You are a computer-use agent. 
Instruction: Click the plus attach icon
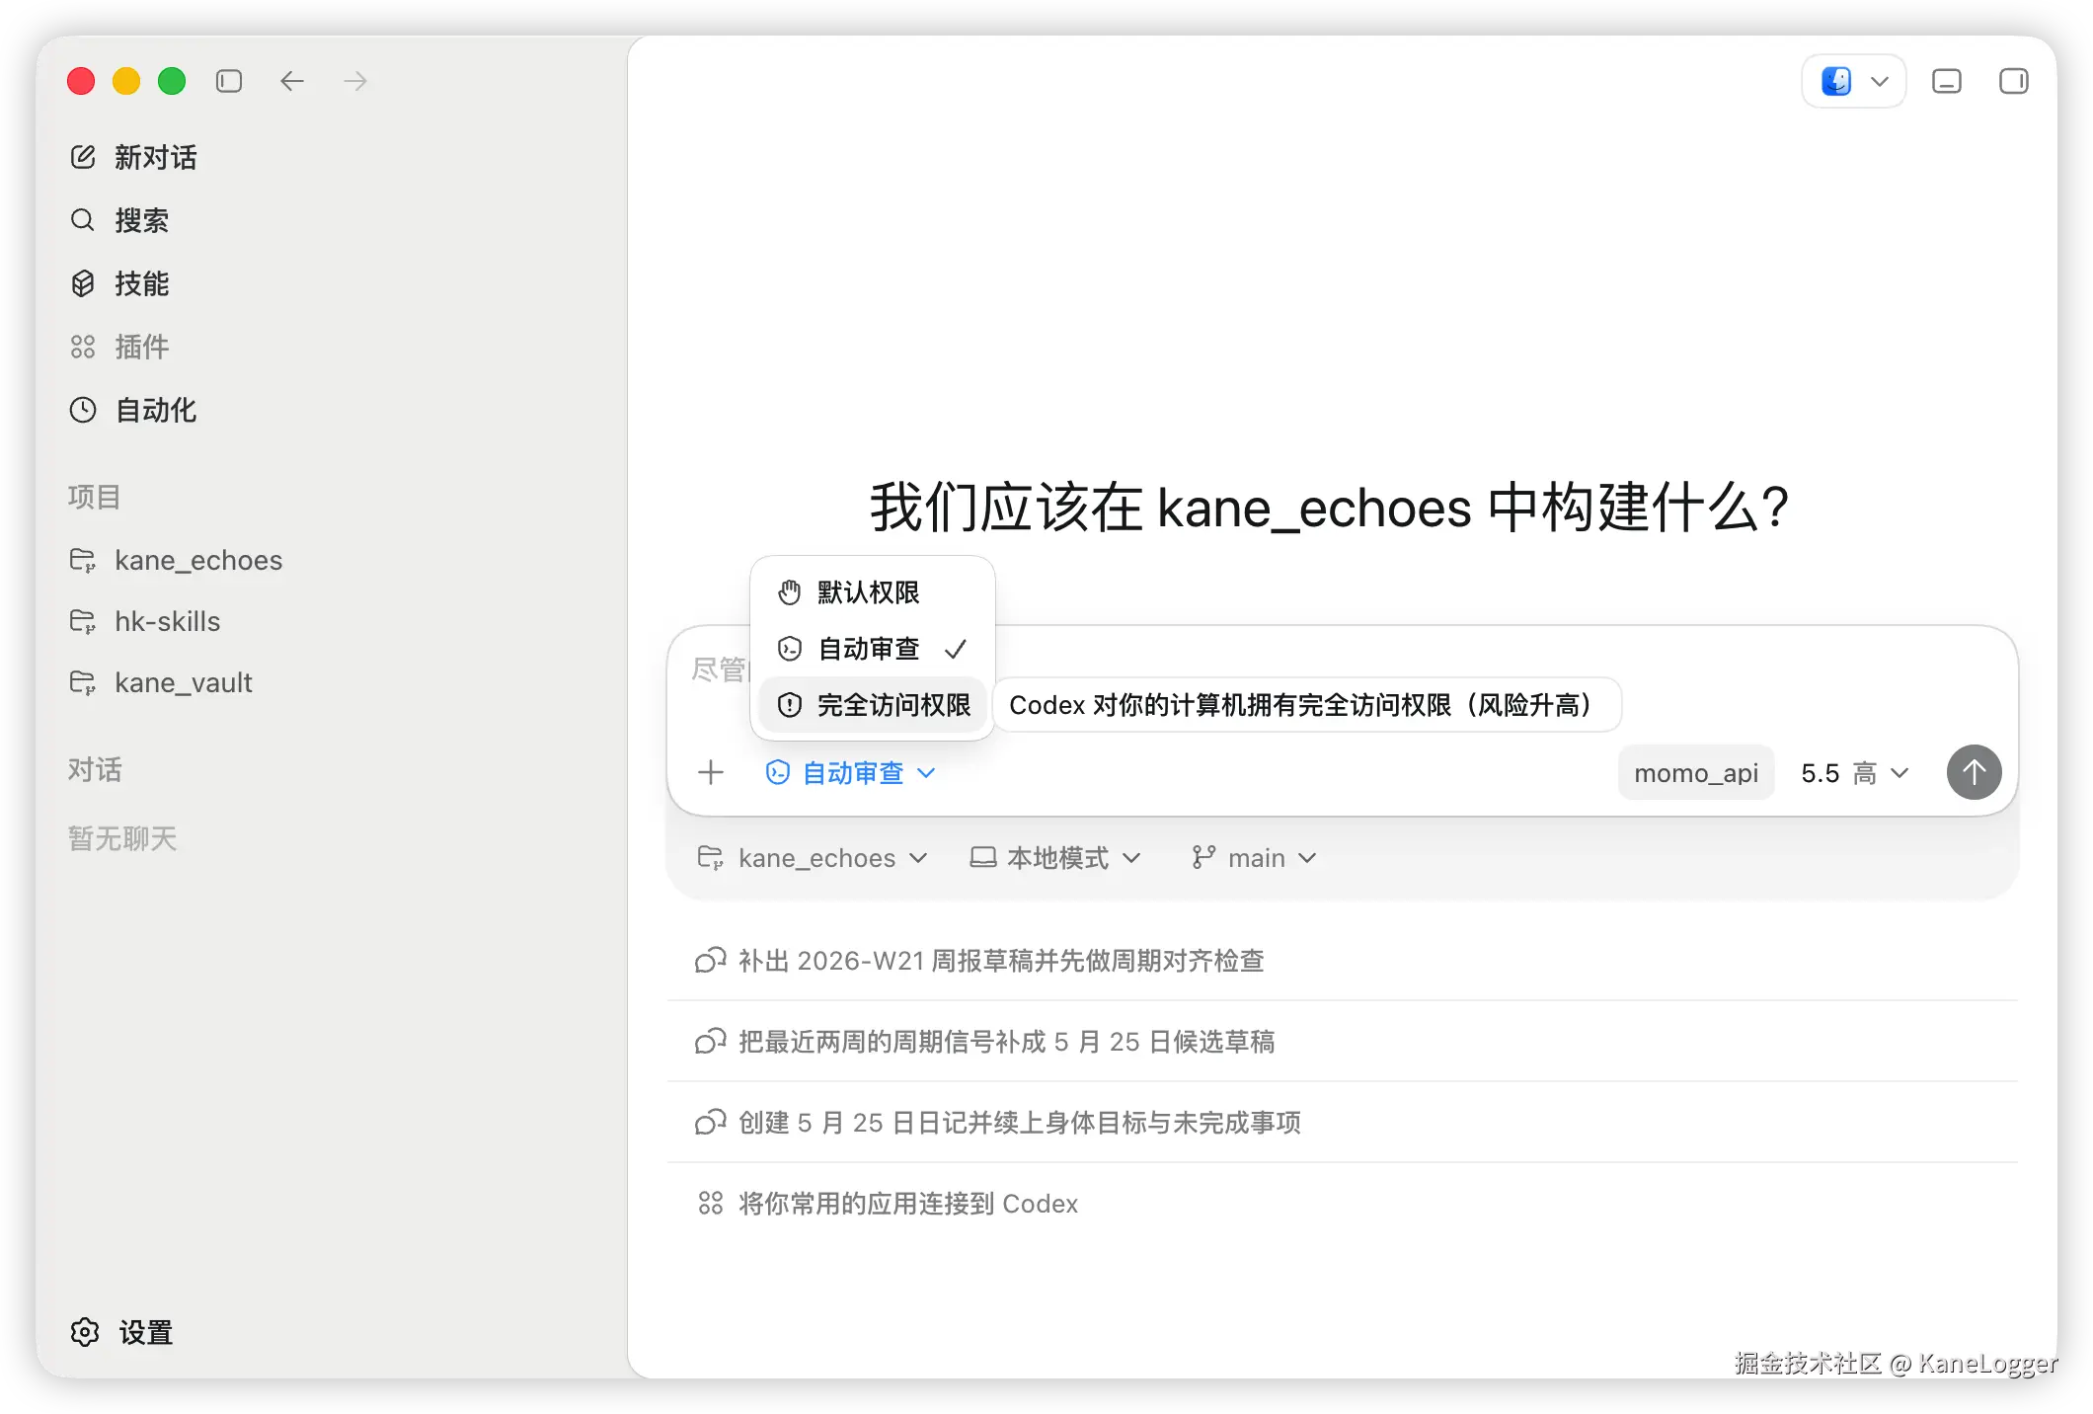coord(711,772)
